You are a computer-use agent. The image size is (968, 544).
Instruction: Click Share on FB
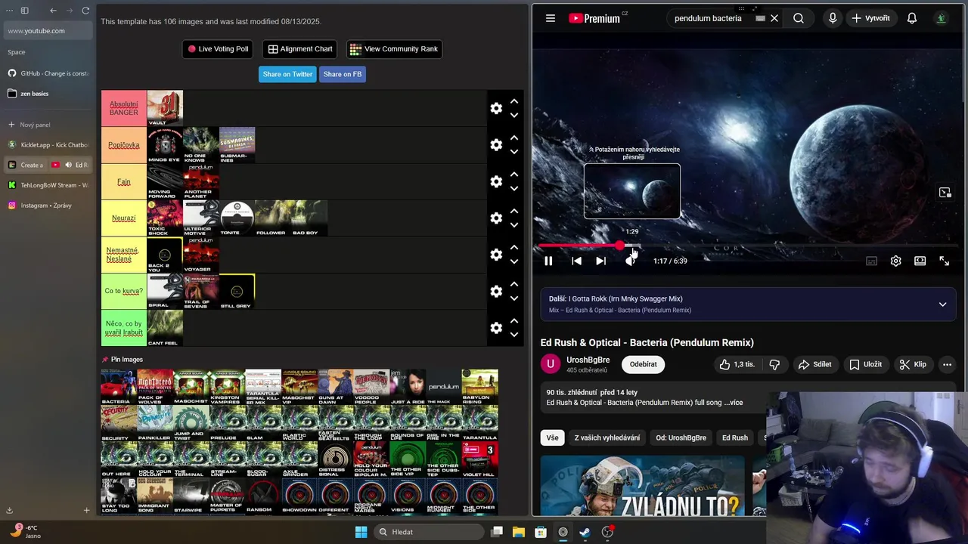[343, 74]
